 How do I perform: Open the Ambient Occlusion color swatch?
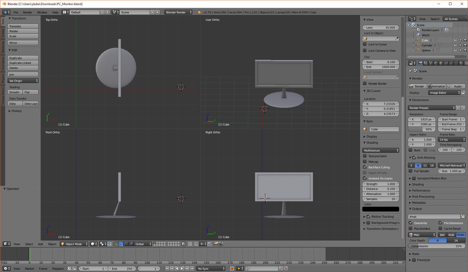tap(380, 209)
